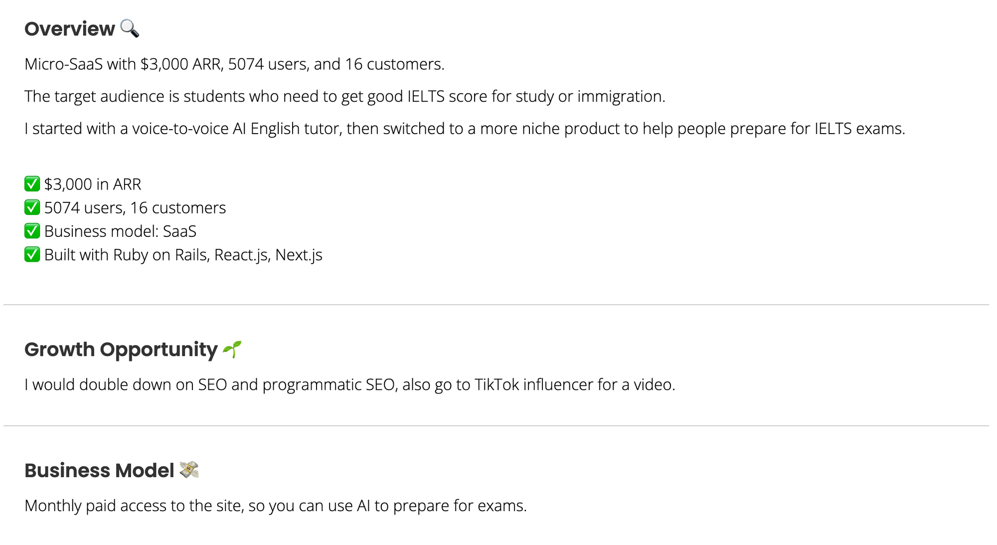Screen dimensions: 997x545
Task: Click the magnifying glass icon beside Overview
Action: pyautogui.click(x=130, y=28)
